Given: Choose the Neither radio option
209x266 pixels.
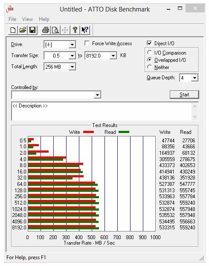Looking at the screenshot, I should [x=149, y=67].
